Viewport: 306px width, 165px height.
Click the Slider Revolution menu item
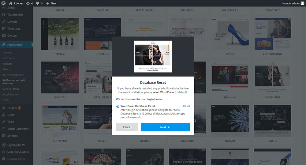pyautogui.click(x=18, y=152)
